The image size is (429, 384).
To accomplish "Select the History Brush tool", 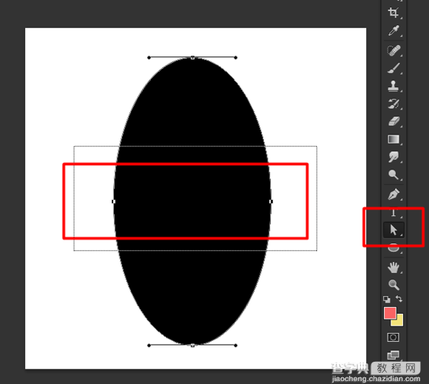I will pyautogui.click(x=393, y=104).
